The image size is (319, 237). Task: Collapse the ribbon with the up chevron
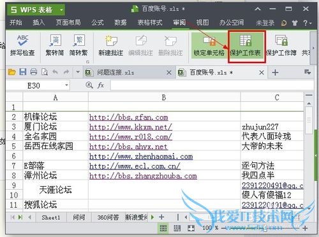click(x=258, y=9)
